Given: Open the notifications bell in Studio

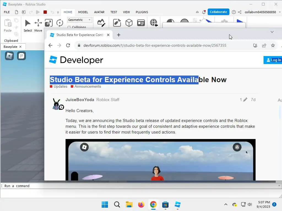Looking at the screenshot, I should pyautogui.click(x=204, y=12).
